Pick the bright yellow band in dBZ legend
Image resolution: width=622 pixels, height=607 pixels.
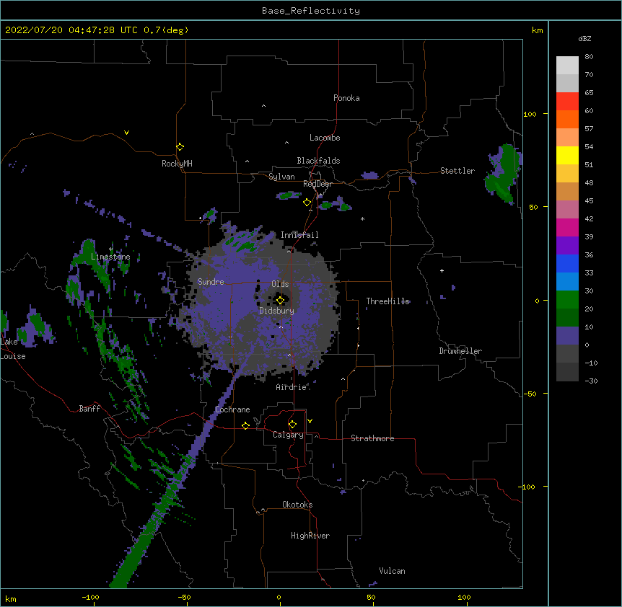coord(567,155)
